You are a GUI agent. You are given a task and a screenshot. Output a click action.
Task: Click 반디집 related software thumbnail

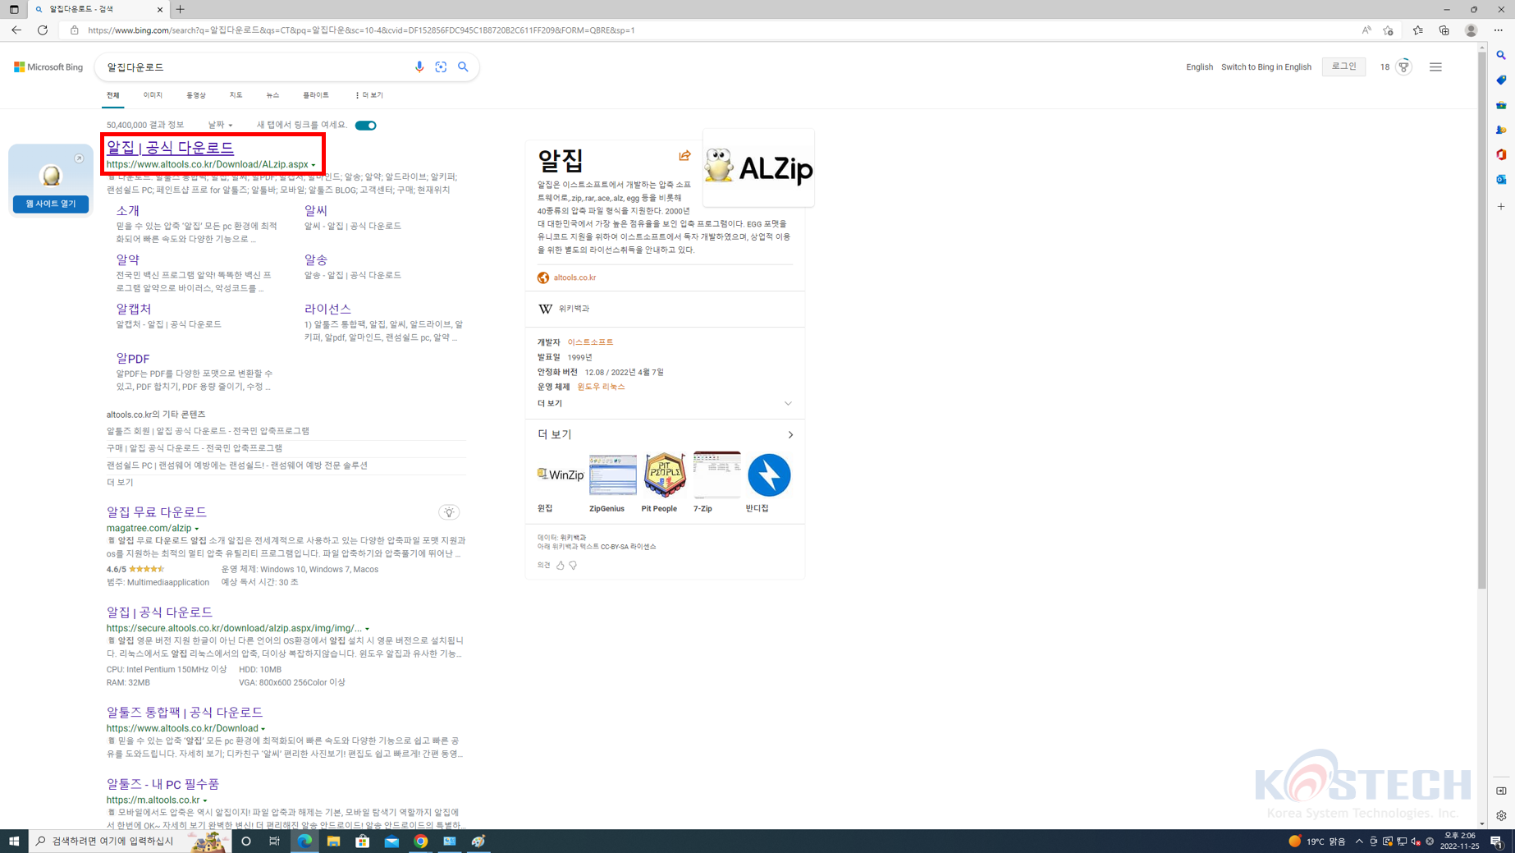click(x=769, y=475)
